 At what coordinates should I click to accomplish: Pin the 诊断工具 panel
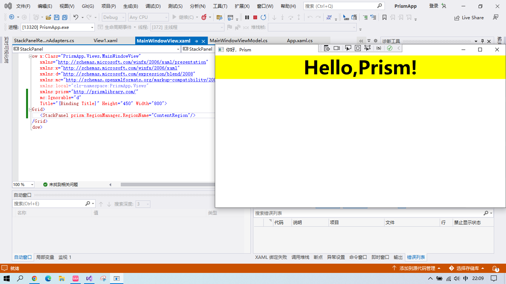[x=482, y=41]
